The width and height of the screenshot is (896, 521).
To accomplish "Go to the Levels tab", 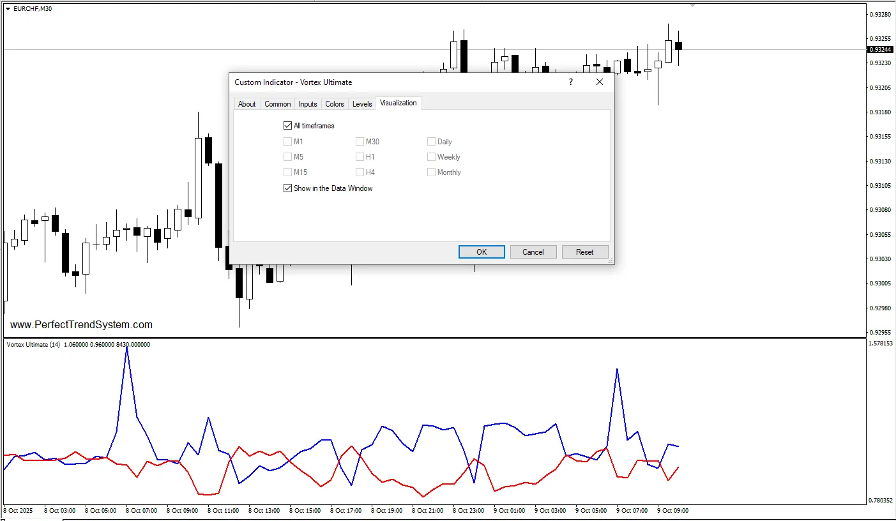I will (362, 104).
